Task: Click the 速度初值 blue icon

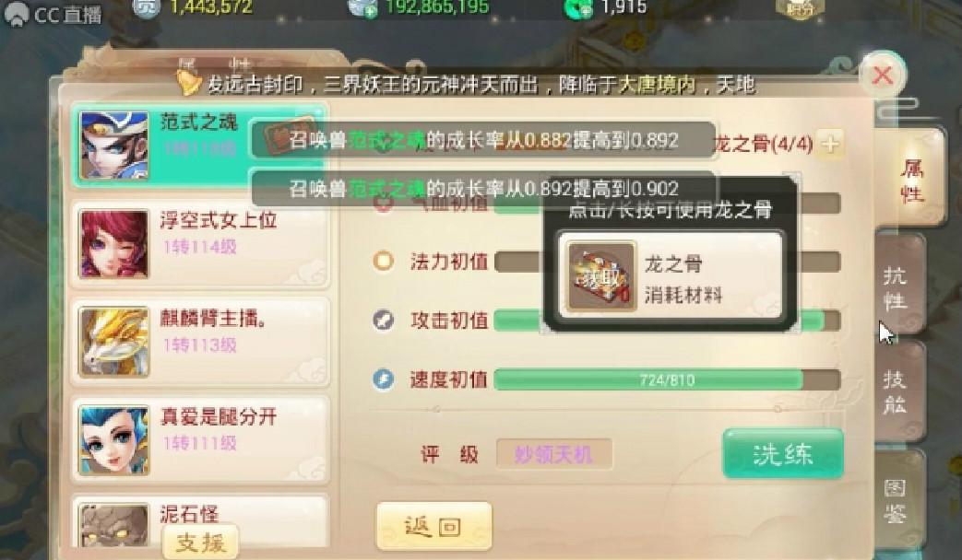Action: coord(383,379)
